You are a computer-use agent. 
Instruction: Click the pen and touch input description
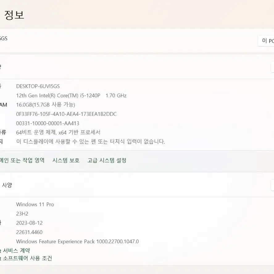click(91, 141)
